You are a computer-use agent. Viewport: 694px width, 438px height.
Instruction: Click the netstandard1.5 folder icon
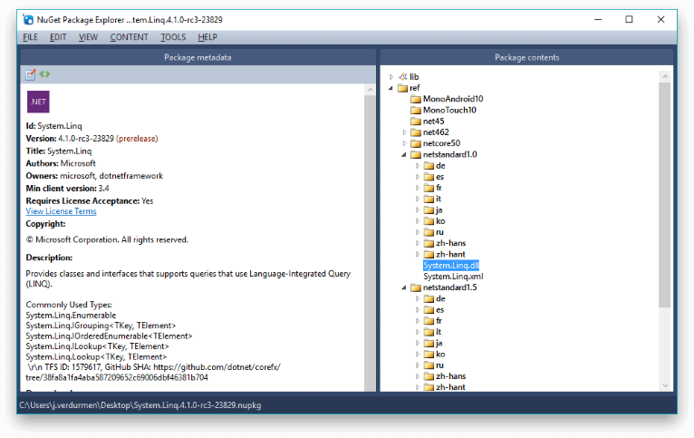[x=416, y=287]
